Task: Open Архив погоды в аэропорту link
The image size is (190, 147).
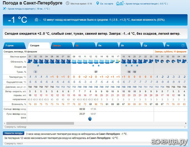Action: [29, 9]
